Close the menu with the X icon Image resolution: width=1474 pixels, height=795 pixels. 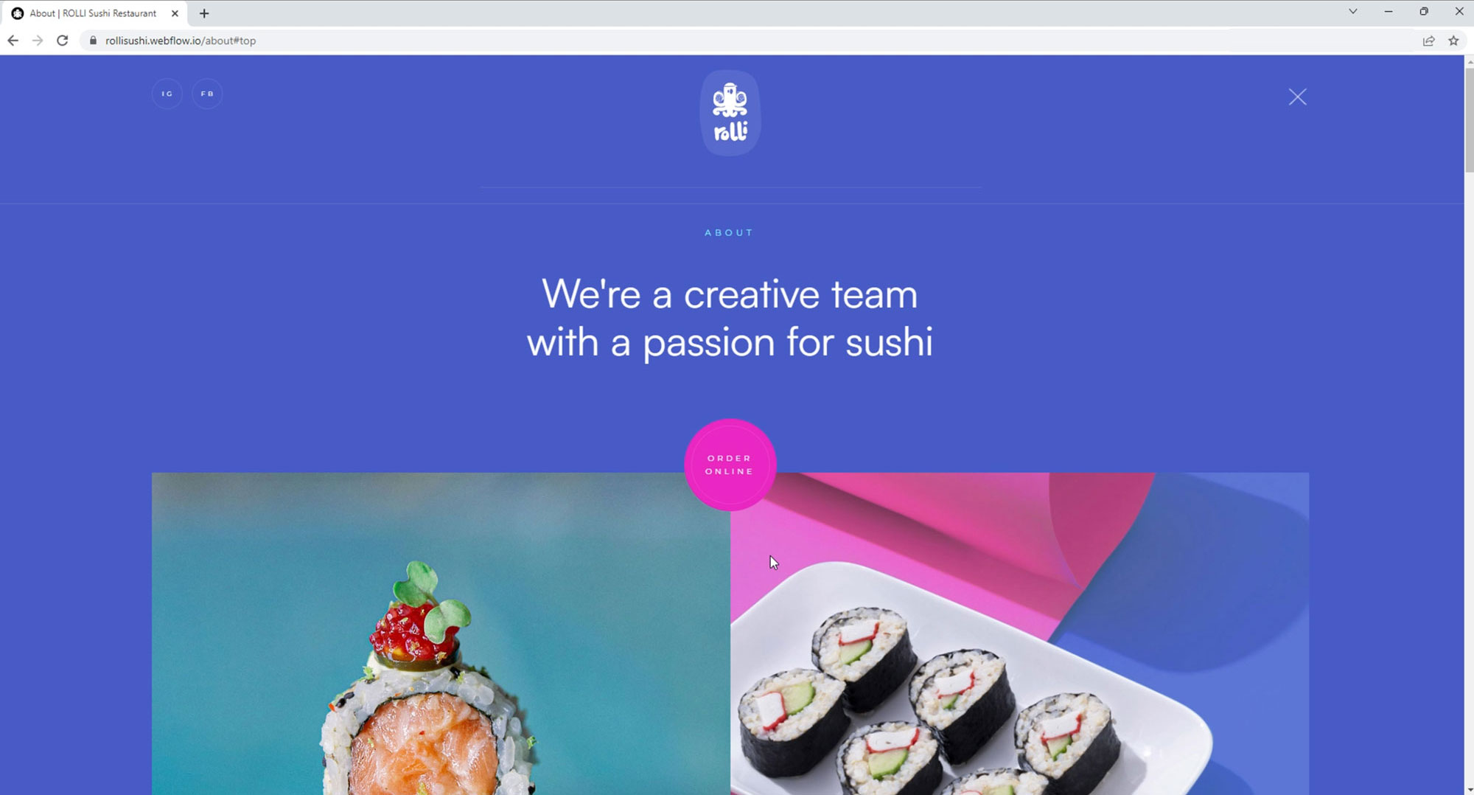pos(1297,97)
